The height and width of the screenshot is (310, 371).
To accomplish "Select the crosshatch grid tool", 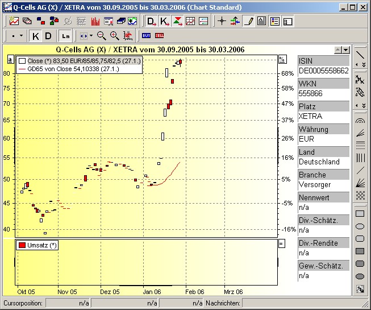I will point(360,196).
